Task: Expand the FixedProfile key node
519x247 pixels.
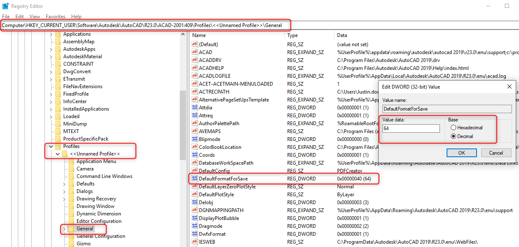Action: [x=51, y=94]
